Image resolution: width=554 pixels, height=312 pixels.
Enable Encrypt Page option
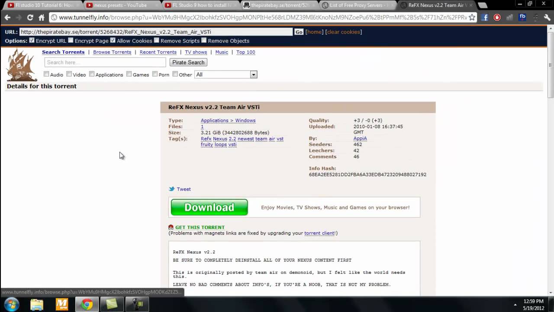[71, 40]
